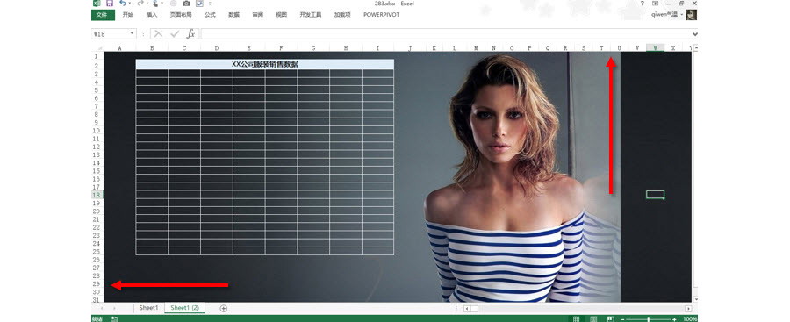The image size is (790, 322).
Task: Open the green 文件 button
Action: 103,15
